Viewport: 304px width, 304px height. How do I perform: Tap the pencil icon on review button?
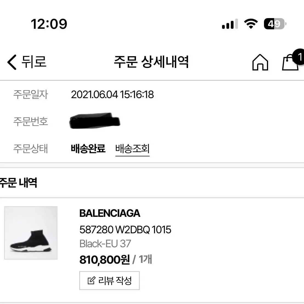91,280
